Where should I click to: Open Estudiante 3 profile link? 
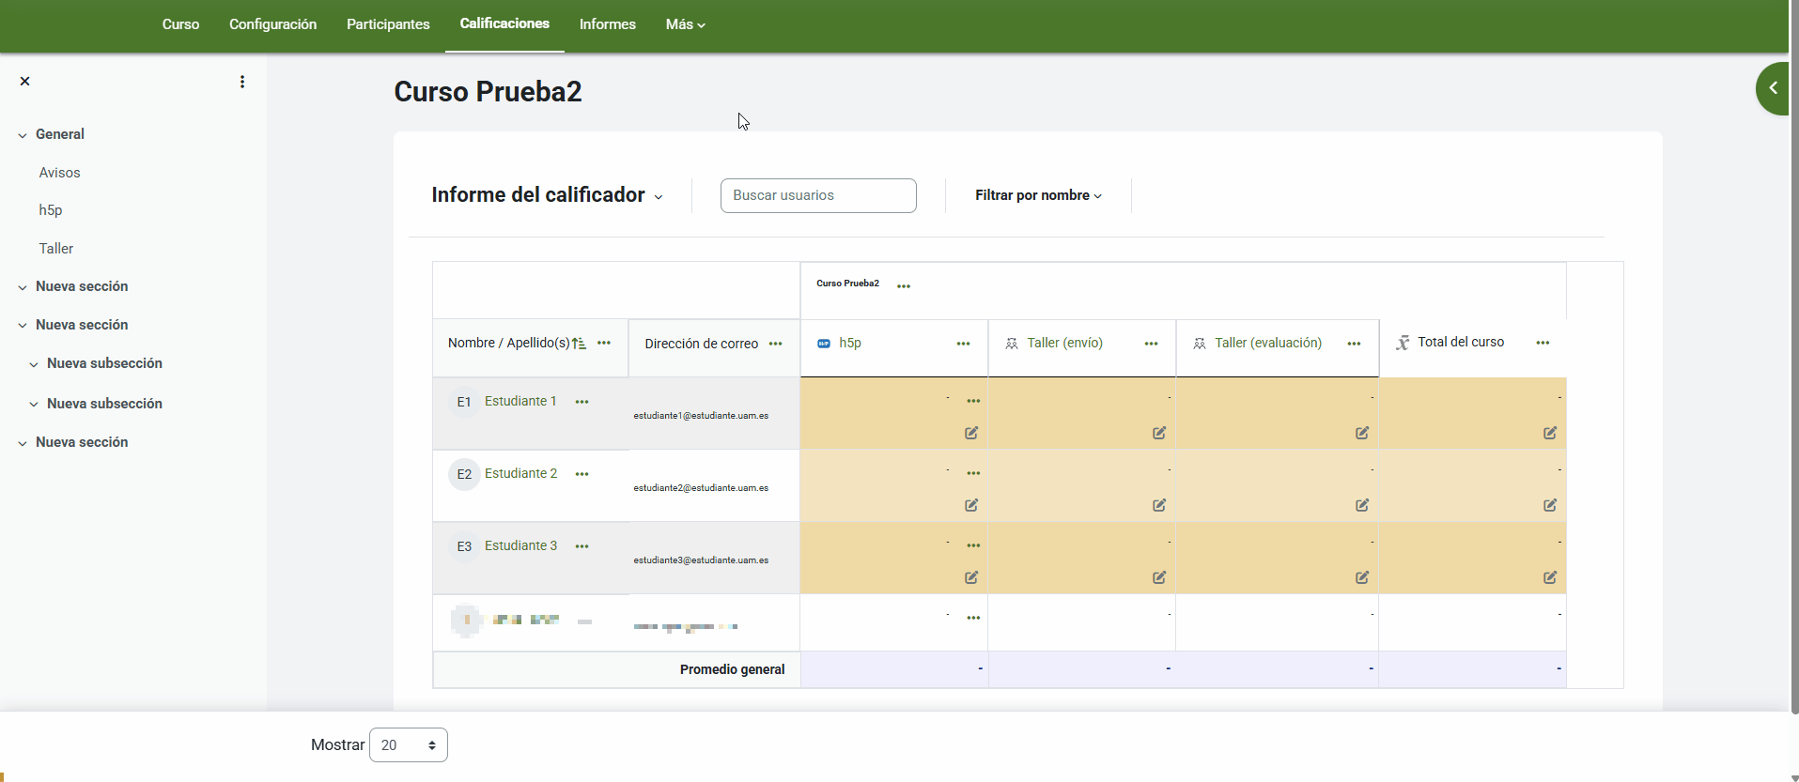click(x=520, y=545)
